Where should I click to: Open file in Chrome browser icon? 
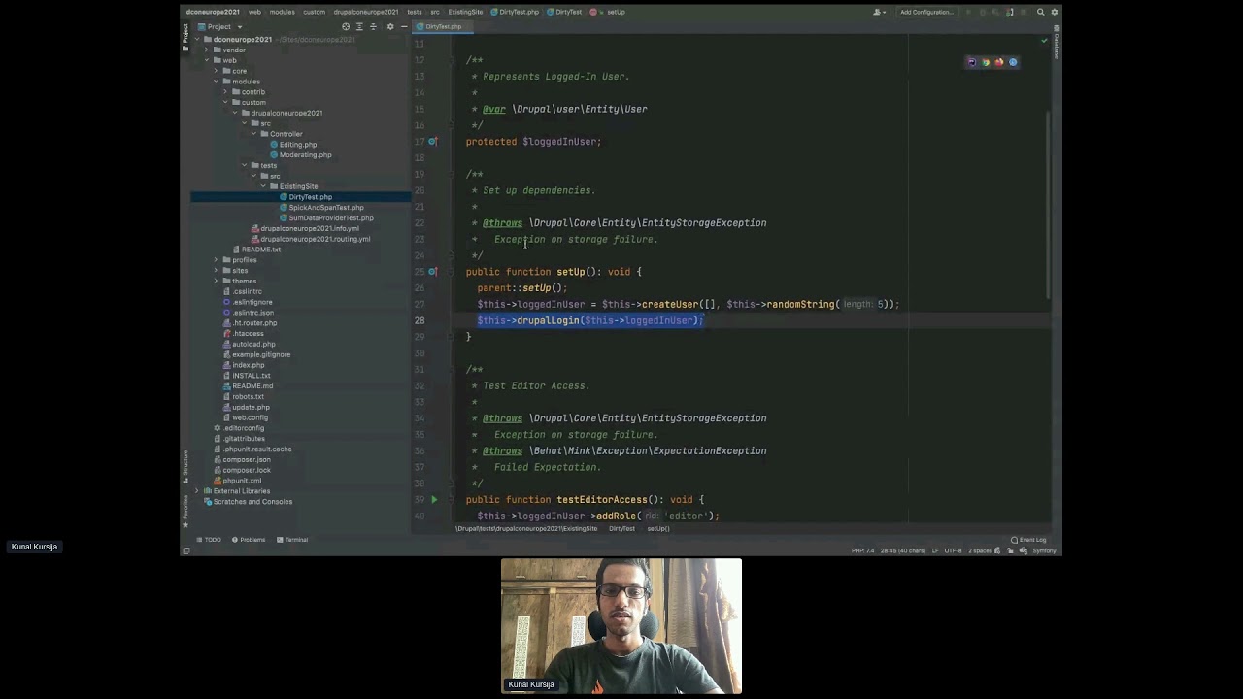click(985, 62)
